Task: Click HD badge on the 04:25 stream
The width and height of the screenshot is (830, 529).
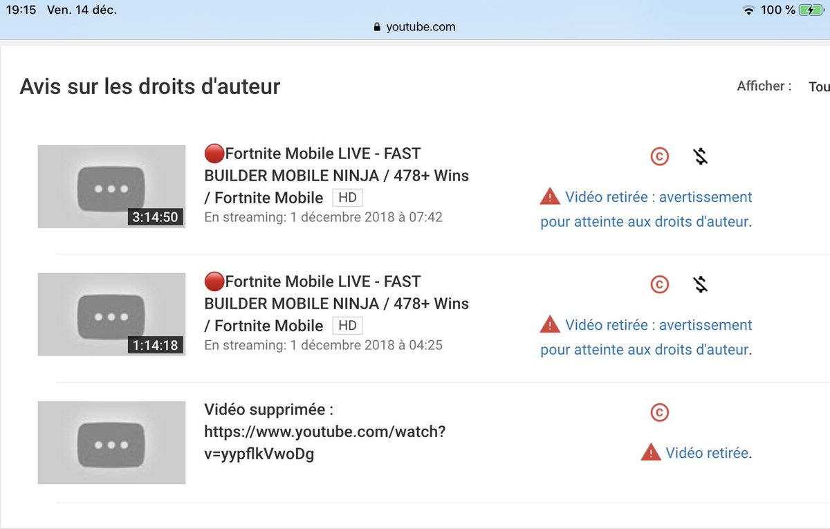Action: [347, 326]
